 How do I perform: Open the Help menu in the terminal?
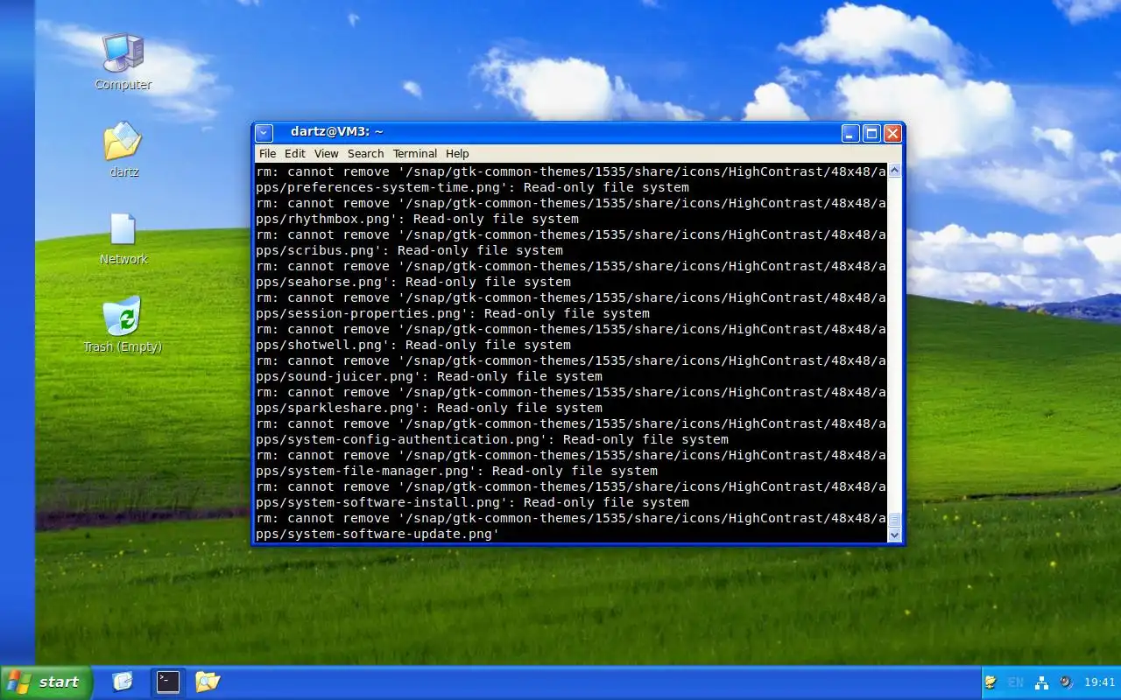(457, 153)
